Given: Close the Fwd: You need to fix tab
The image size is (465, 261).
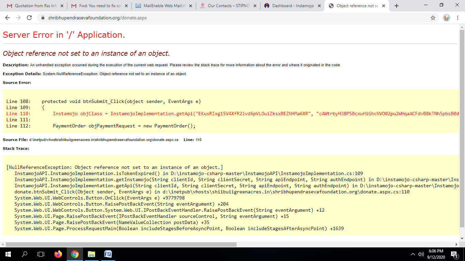Looking at the screenshot, I should (126, 6).
